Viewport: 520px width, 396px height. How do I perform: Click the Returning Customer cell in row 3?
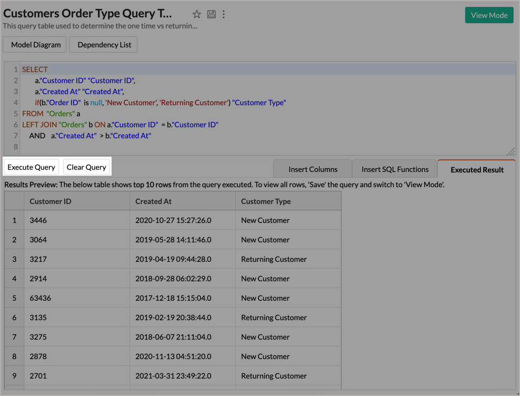point(274,259)
